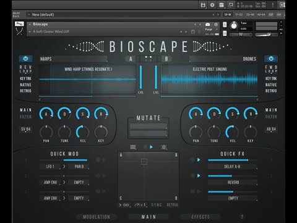Click the minimized view windows icon
The image size is (297, 223).
point(231,5)
